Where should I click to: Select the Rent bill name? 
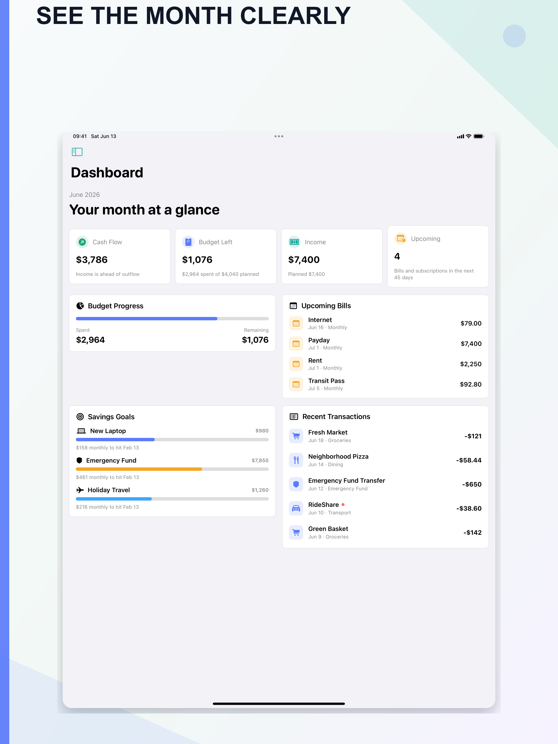(x=315, y=361)
